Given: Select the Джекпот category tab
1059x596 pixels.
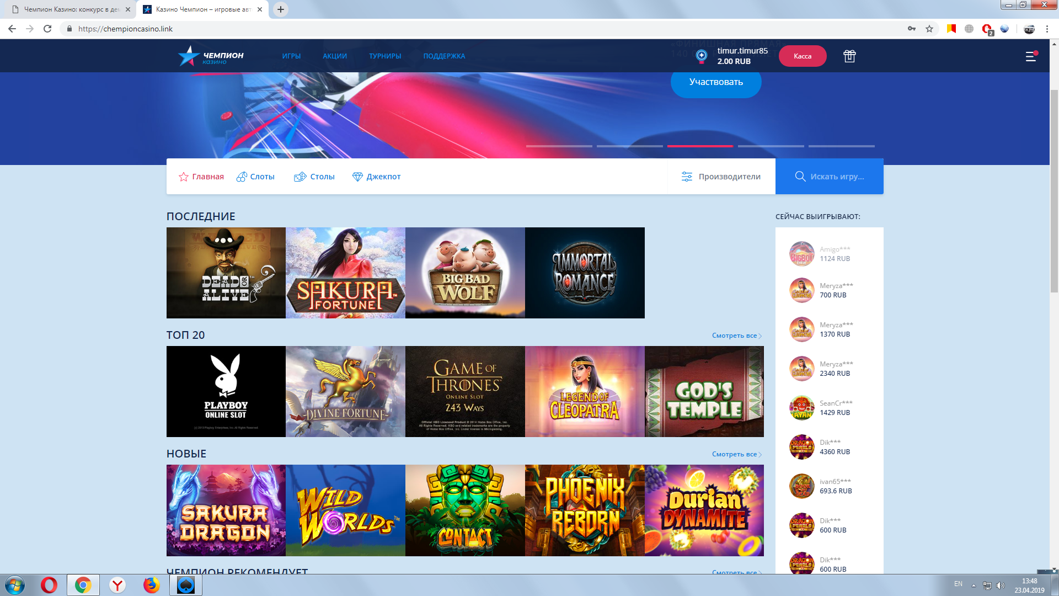Looking at the screenshot, I should (376, 177).
